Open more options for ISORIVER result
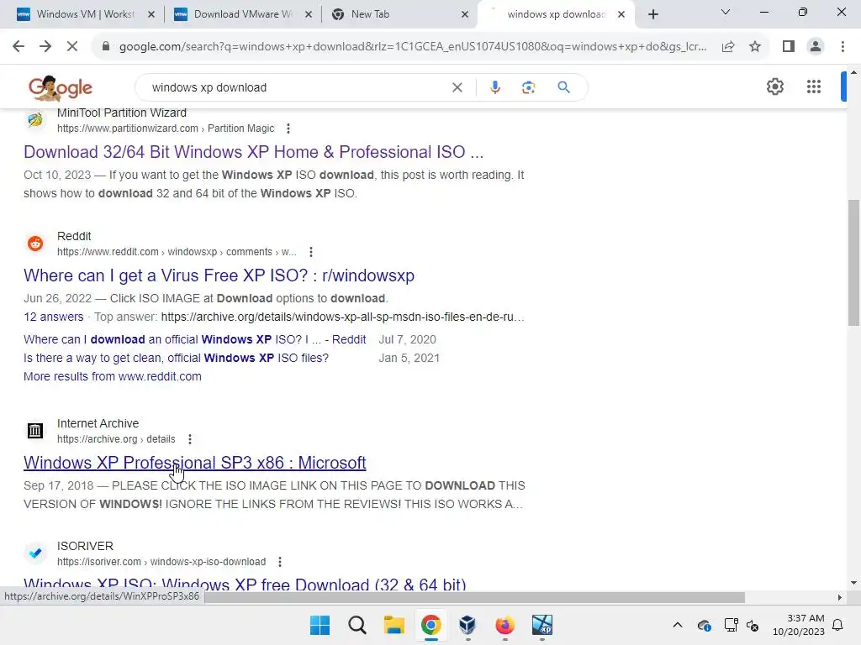This screenshot has height=645, width=861. point(280,562)
